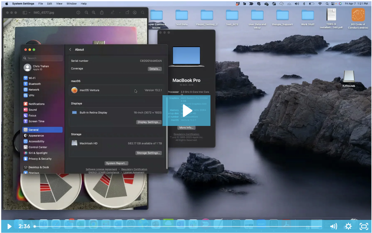Screen dimensions: 372x233
Task: Click the Software License Agreement link
Action: click(x=101, y=169)
